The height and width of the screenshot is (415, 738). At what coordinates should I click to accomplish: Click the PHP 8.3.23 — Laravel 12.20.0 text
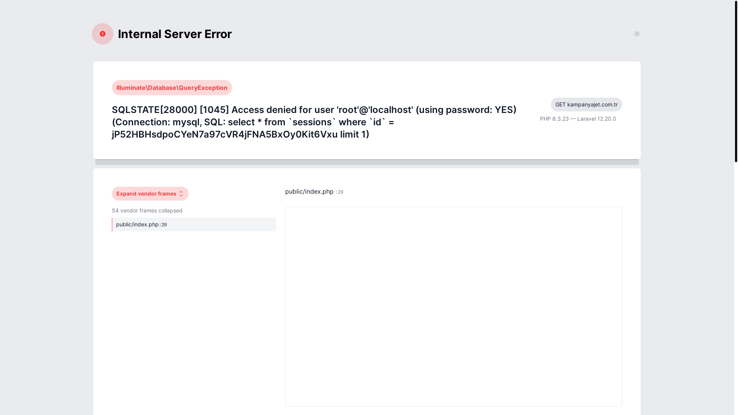pos(578,119)
